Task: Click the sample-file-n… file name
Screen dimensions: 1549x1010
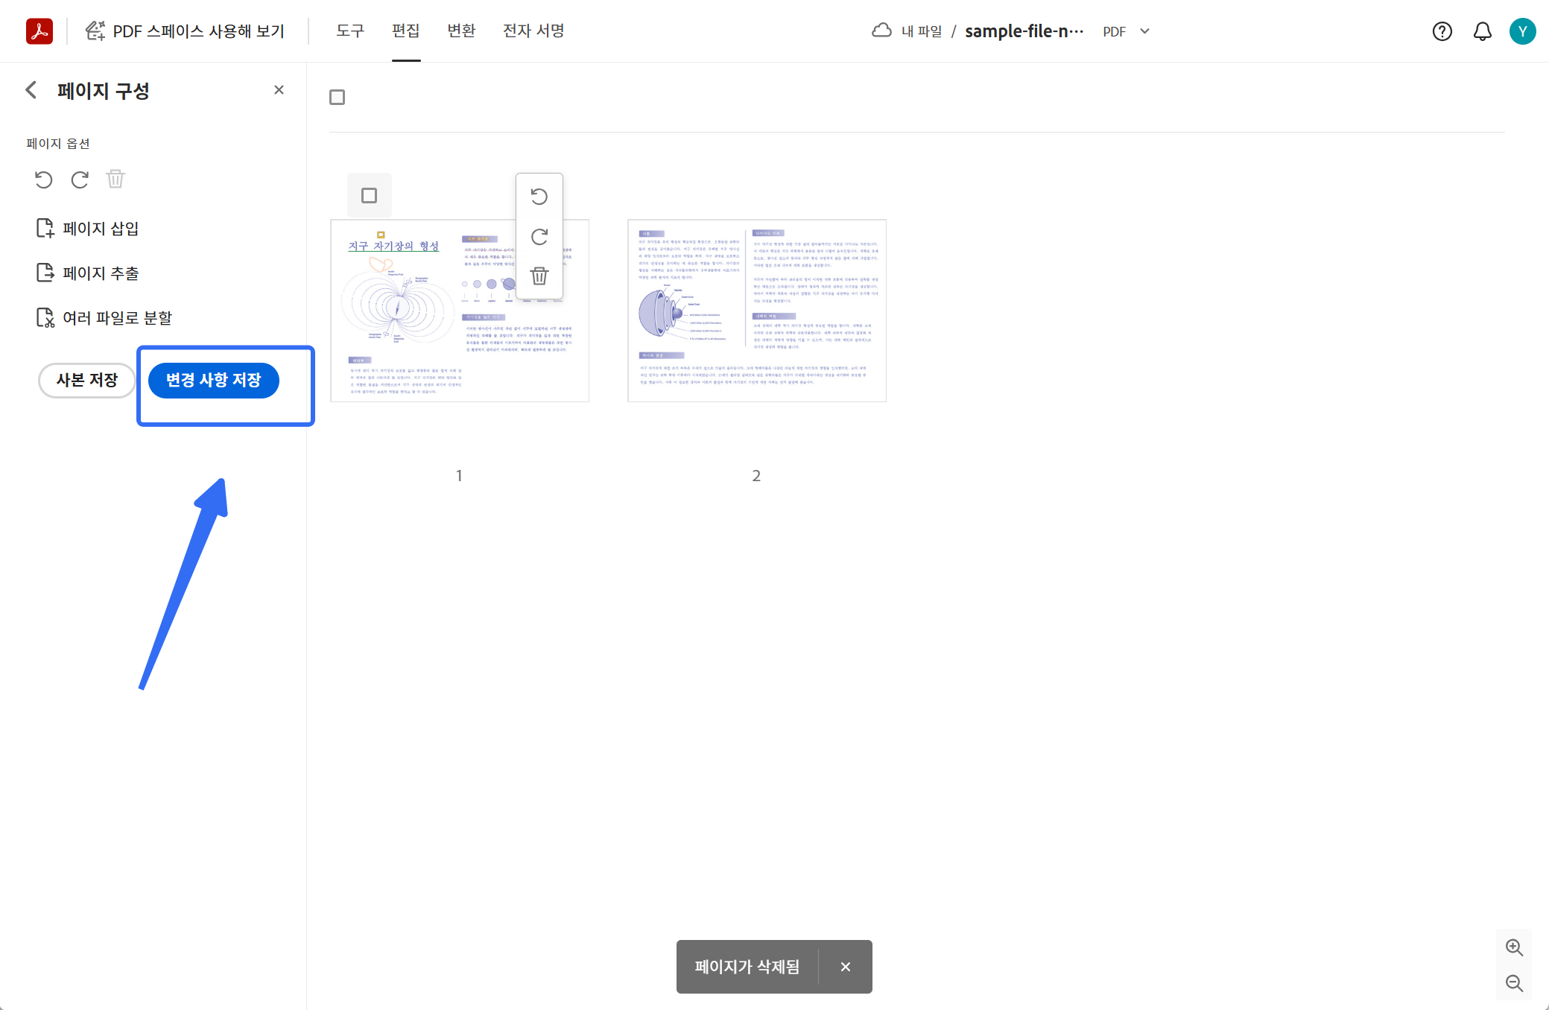Action: point(1024,31)
